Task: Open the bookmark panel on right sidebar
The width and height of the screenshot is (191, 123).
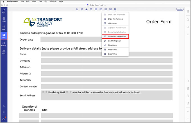Action: pyautogui.click(x=188, y=27)
